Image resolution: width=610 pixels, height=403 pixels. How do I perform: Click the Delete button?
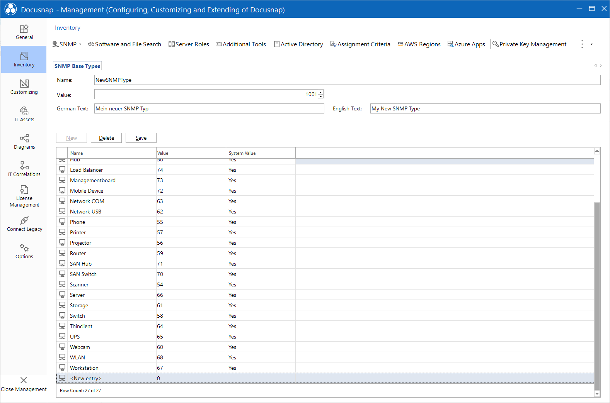click(106, 138)
